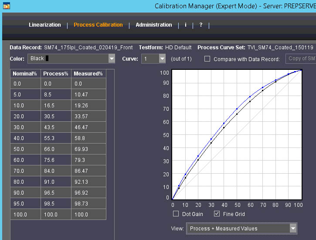This screenshot has height=240, width=316.
Task: Select Measured value 19.26 cell
Action: 88,105
